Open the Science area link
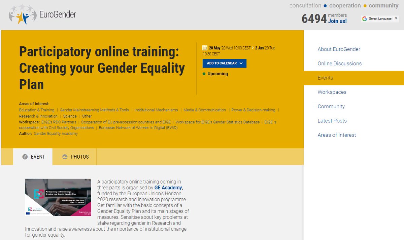Viewport: 404px width, 240px height. [x=70, y=116]
